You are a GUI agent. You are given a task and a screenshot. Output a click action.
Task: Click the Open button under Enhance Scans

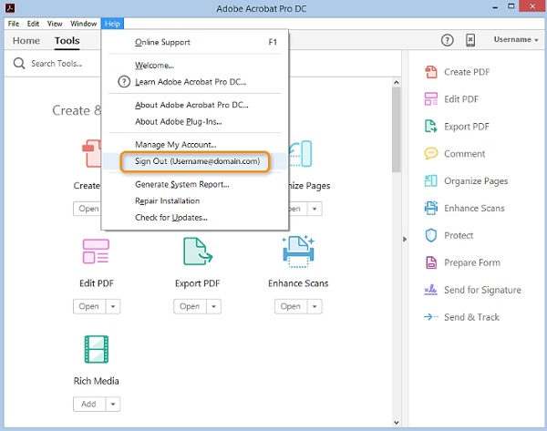(x=291, y=306)
